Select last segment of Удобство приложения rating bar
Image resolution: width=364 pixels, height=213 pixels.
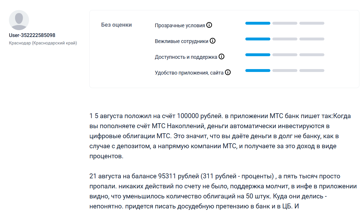[312, 71]
